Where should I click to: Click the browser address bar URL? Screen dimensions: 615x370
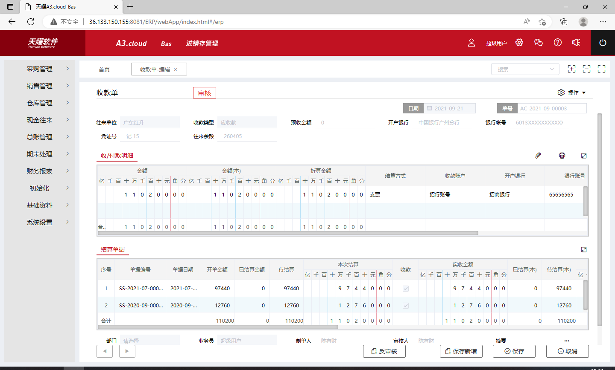click(x=156, y=22)
